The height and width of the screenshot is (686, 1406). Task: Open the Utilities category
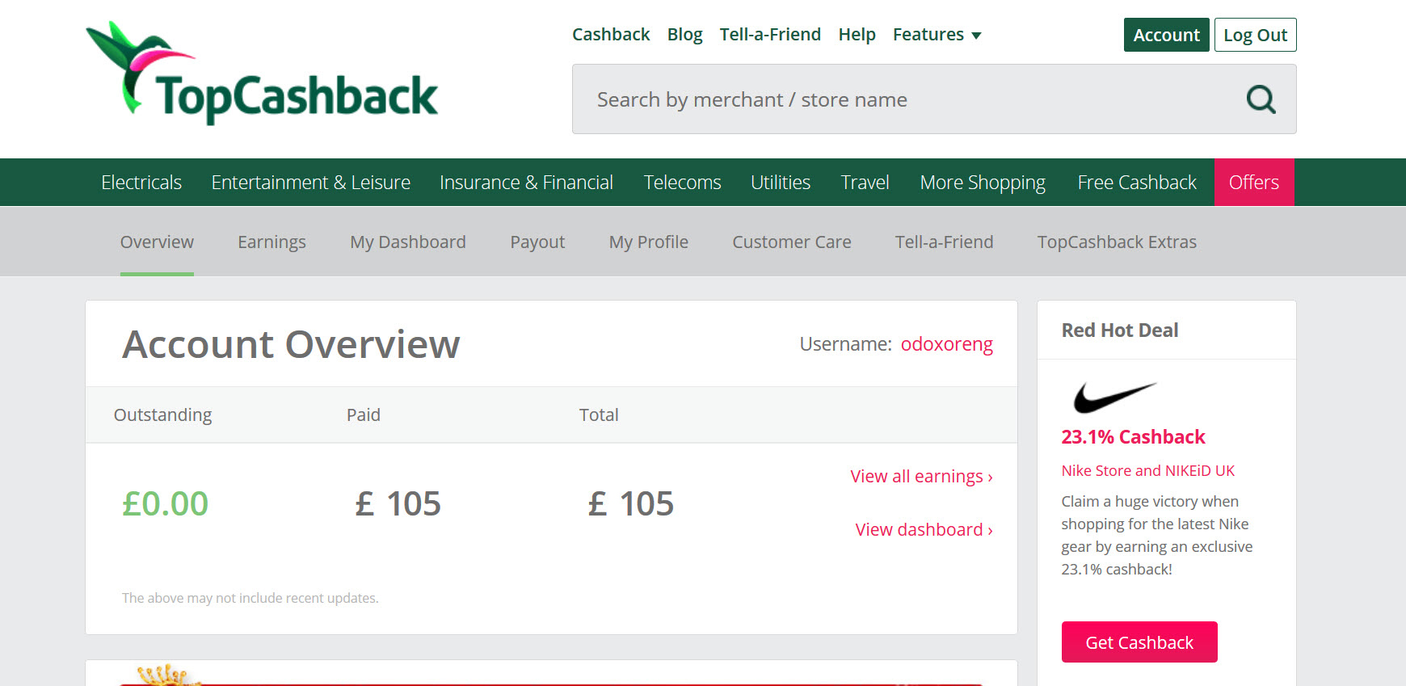781,183
